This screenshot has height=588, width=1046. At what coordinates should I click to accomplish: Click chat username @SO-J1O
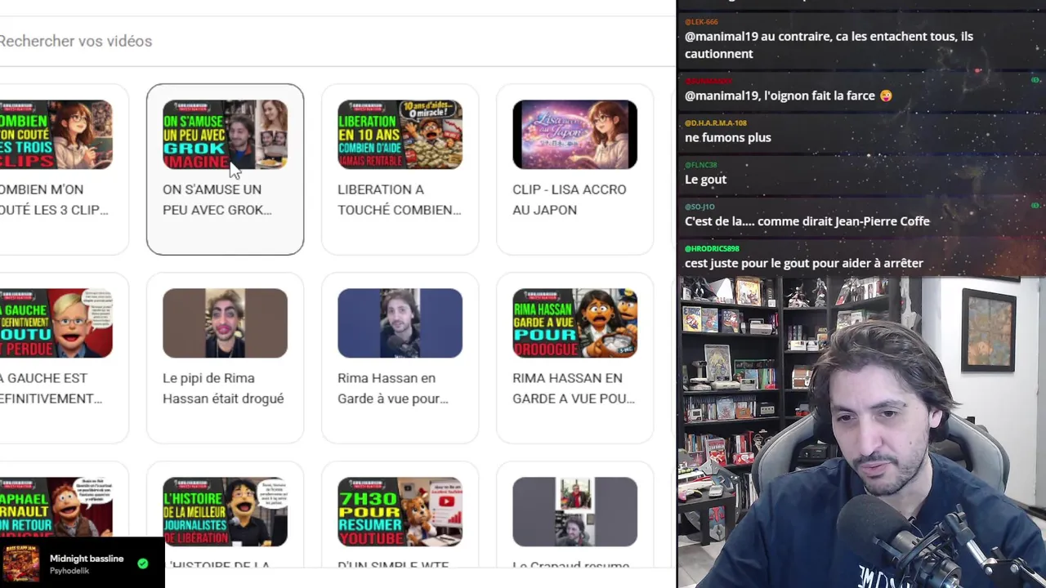click(700, 207)
